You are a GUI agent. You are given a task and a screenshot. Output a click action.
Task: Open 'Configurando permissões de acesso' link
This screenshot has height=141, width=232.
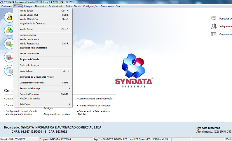point(21,113)
